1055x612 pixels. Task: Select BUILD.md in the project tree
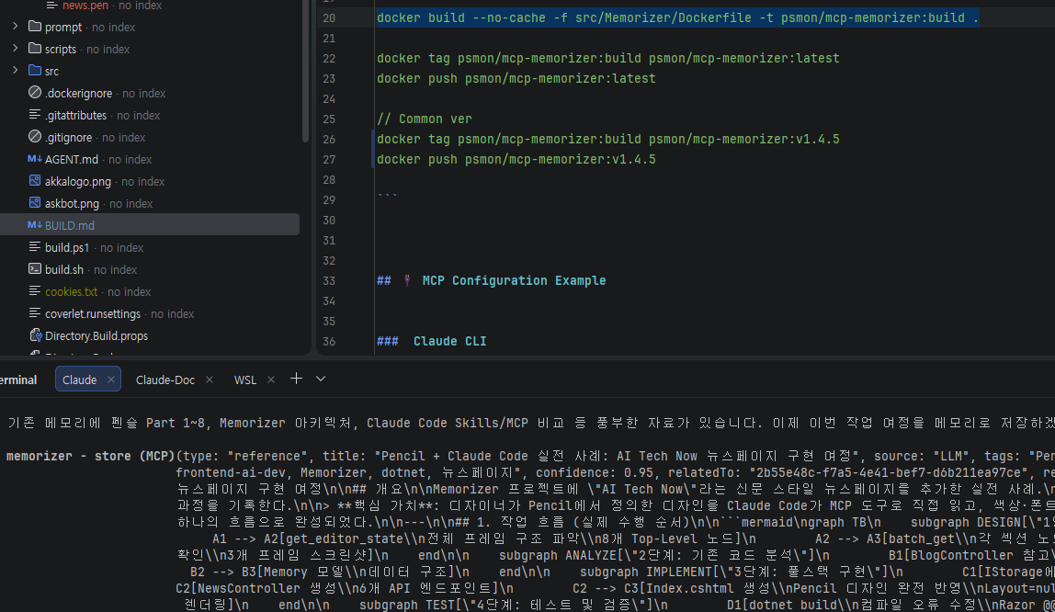[x=70, y=225]
